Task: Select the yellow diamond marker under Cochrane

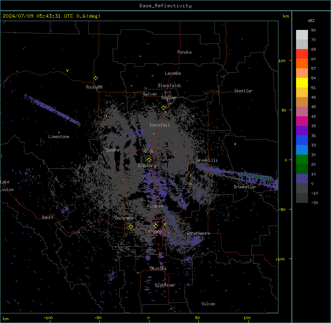Action: [x=131, y=227]
